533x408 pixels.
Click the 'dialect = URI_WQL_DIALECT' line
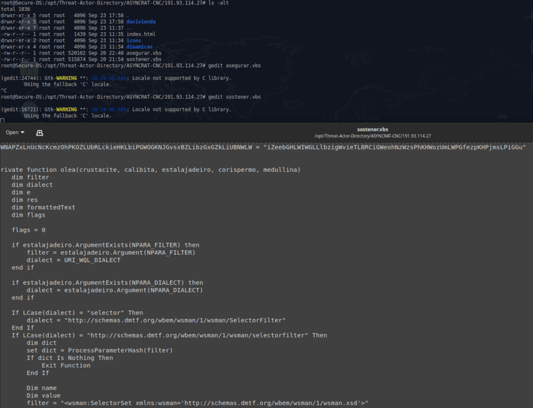pos(73,260)
